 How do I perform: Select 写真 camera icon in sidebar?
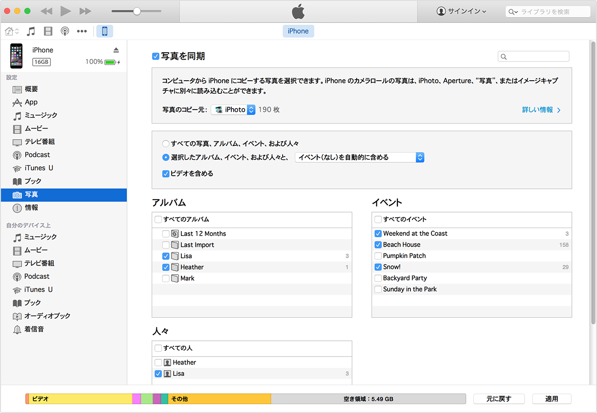[17, 195]
